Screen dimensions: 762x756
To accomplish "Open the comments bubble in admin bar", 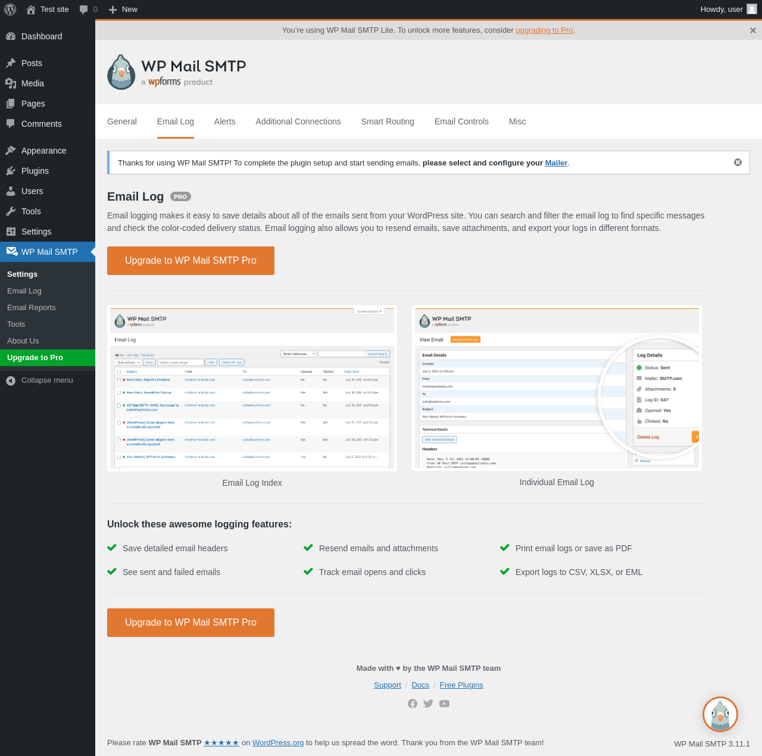I will [x=84, y=10].
